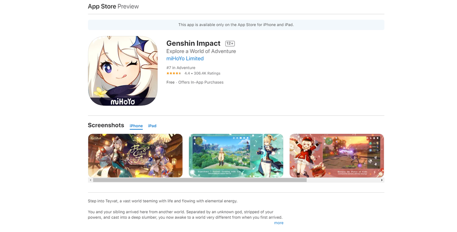Click the Genshin Impact title text
The width and height of the screenshot is (457, 232).
point(193,43)
